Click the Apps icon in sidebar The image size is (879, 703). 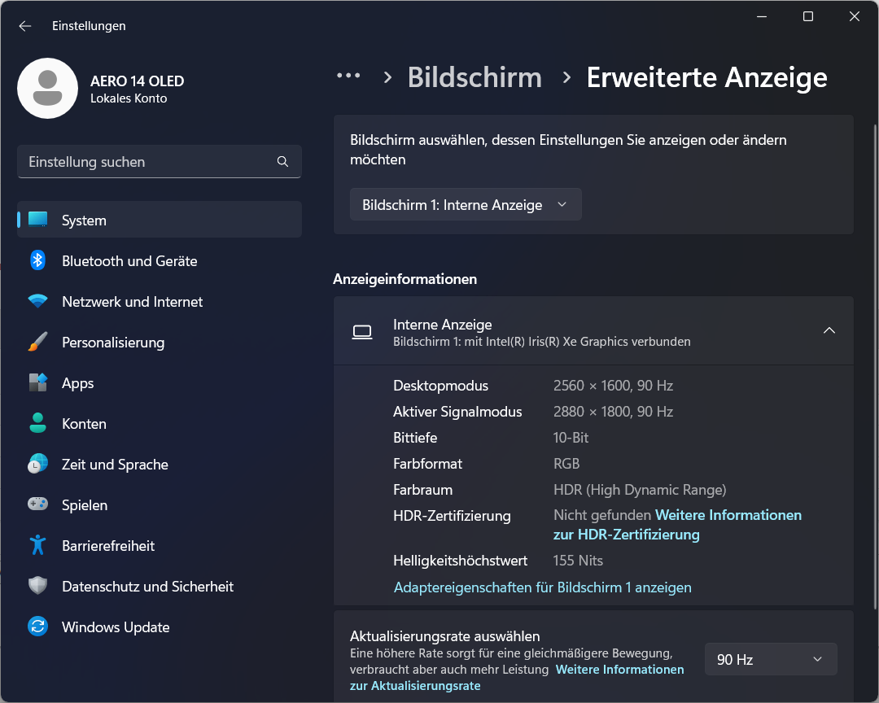pos(37,383)
